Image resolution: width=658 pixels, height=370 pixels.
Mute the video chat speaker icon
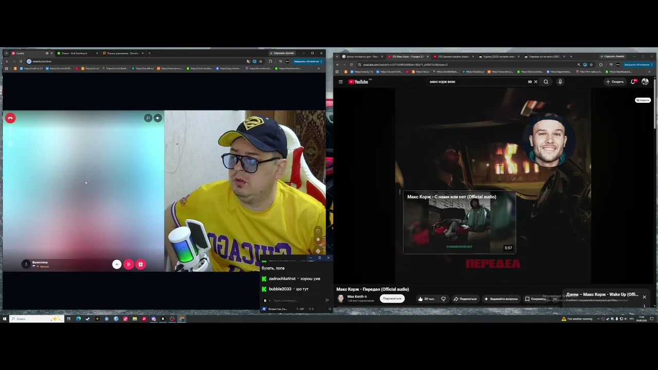[158, 118]
